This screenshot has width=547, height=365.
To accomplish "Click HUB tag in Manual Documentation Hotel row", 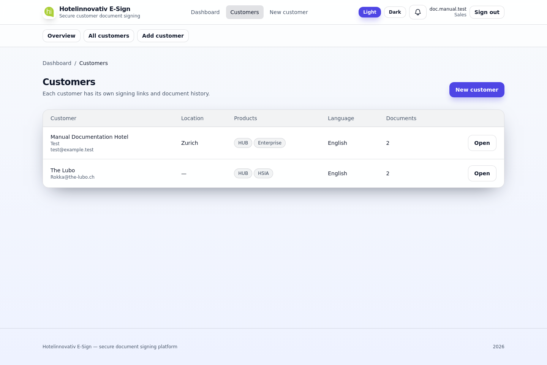I will pyautogui.click(x=243, y=143).
